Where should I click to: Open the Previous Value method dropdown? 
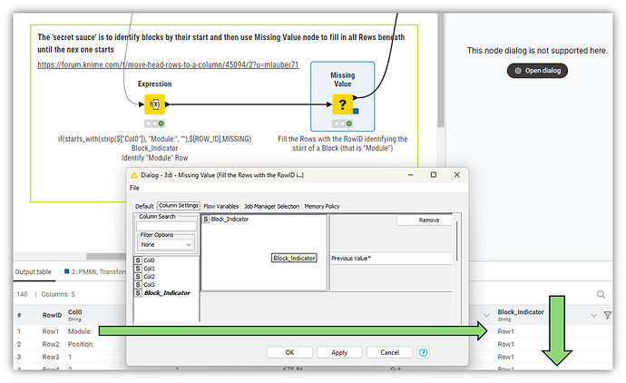click(390, 258)
